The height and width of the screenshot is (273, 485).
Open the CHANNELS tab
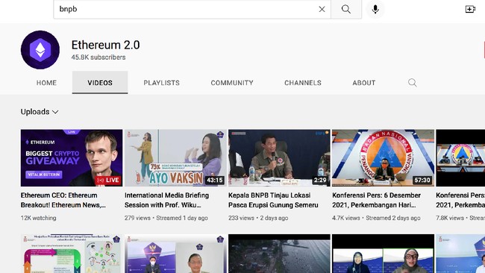(x=303, y=83)
